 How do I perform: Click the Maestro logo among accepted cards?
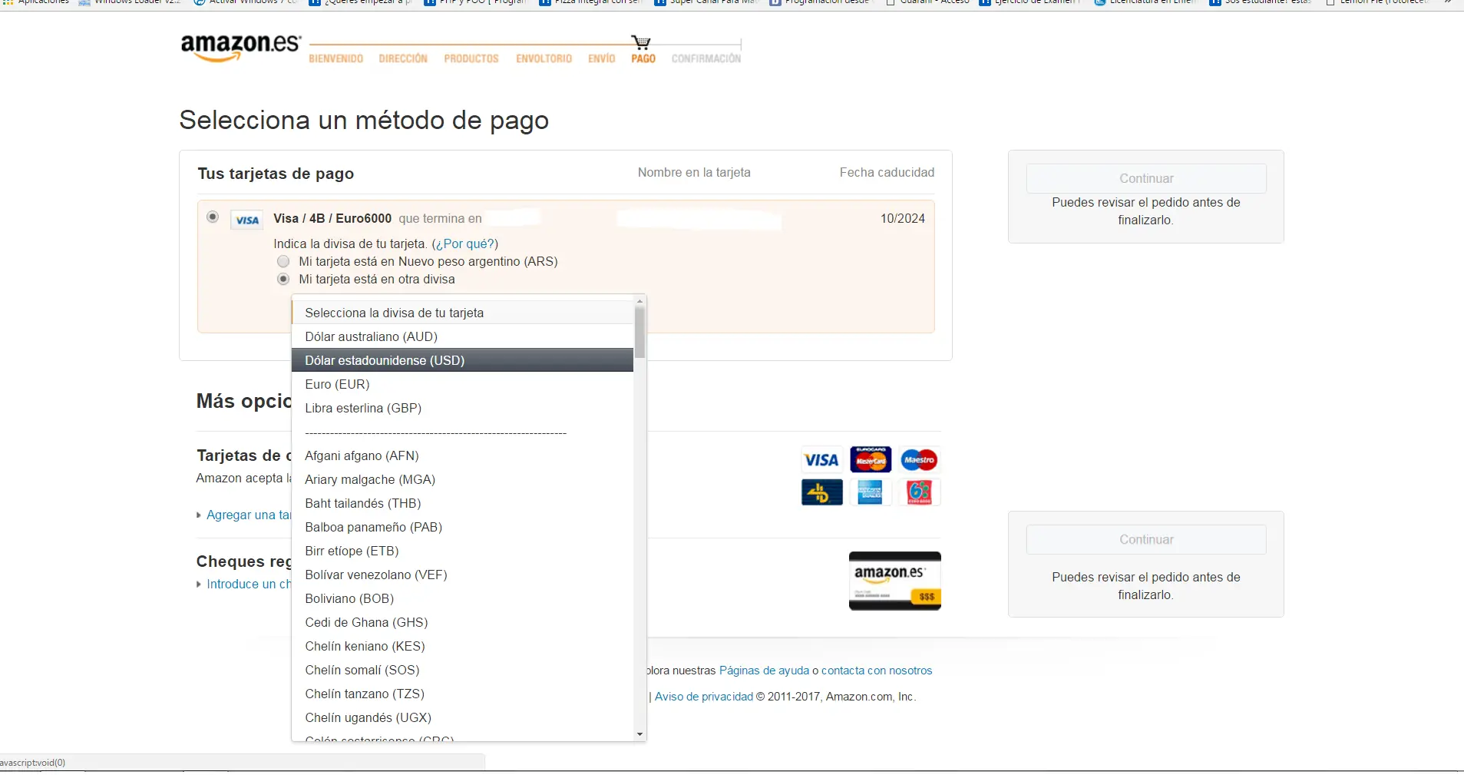coord(919,460)
